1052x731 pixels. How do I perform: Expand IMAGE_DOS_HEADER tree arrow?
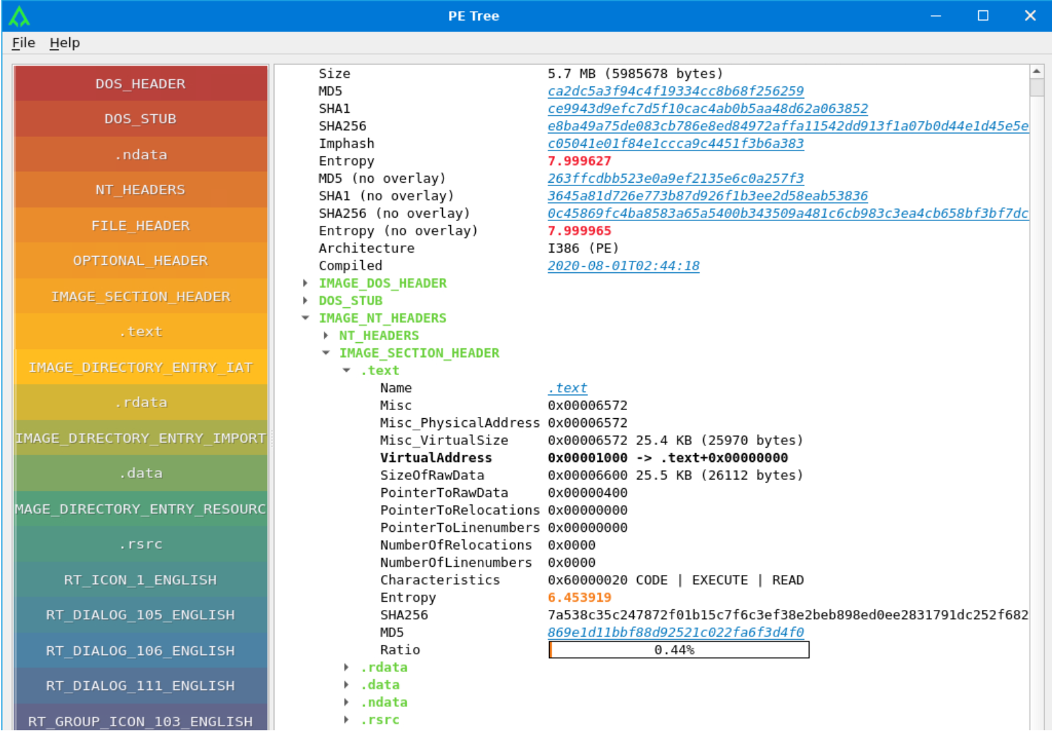coord(305,283)
